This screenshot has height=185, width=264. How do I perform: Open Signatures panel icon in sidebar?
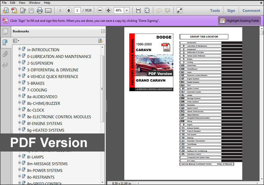pos(5,65)
